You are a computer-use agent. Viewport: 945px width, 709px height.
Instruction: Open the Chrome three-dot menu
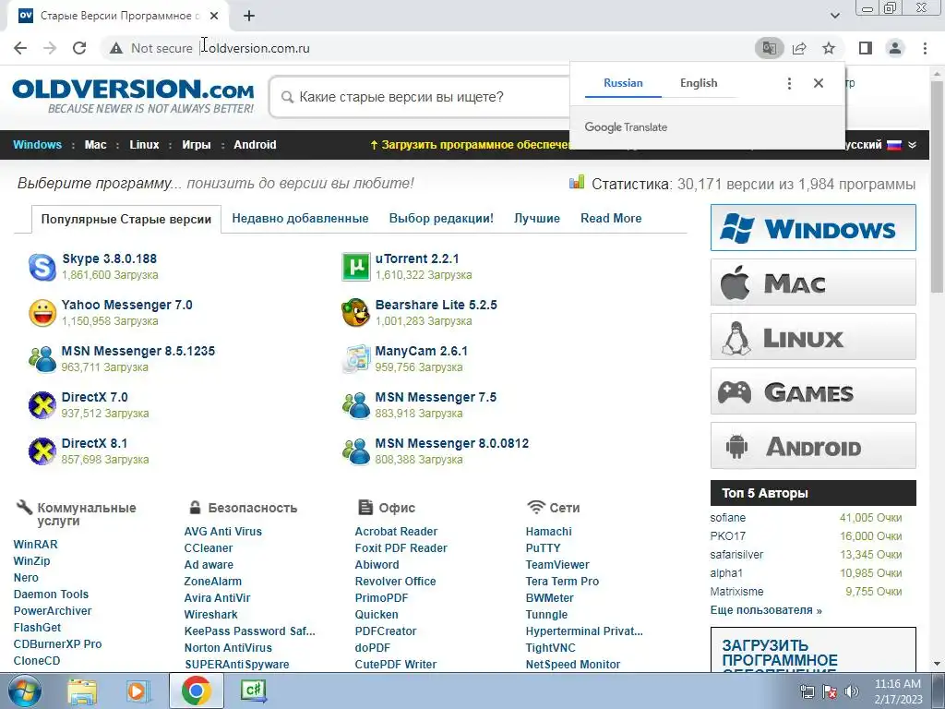coord(925,48)
